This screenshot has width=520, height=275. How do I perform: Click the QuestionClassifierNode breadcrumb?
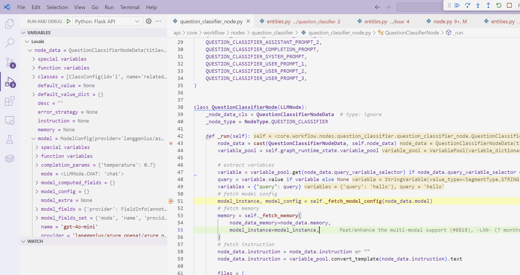click(408, 33)
